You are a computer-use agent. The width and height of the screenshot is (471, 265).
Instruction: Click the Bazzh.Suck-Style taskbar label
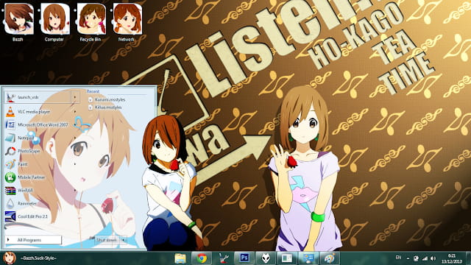click(38, 258)
